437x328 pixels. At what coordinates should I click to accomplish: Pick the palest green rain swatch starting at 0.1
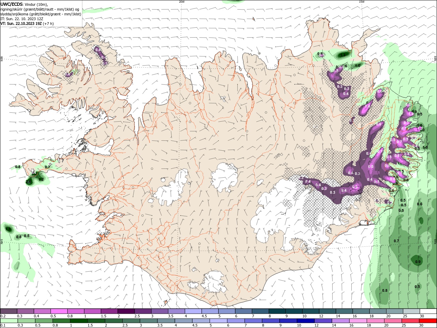point(9,321)
